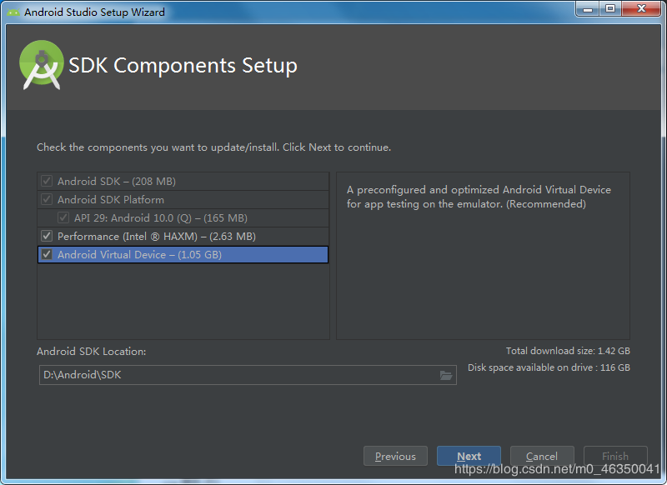The width and height of the screenshot is (667, 485).
Task: Click Next to continue setup
Action: 469,456
